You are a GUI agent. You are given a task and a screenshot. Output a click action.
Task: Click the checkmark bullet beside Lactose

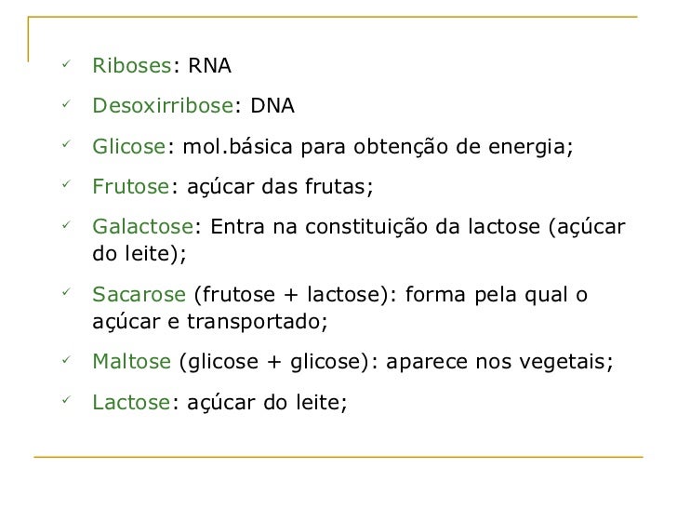click(x=66, y=400)
